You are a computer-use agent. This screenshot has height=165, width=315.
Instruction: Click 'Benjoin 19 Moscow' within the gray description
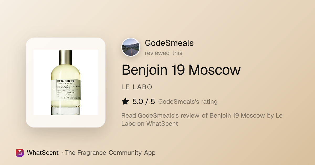click(237, 115)
